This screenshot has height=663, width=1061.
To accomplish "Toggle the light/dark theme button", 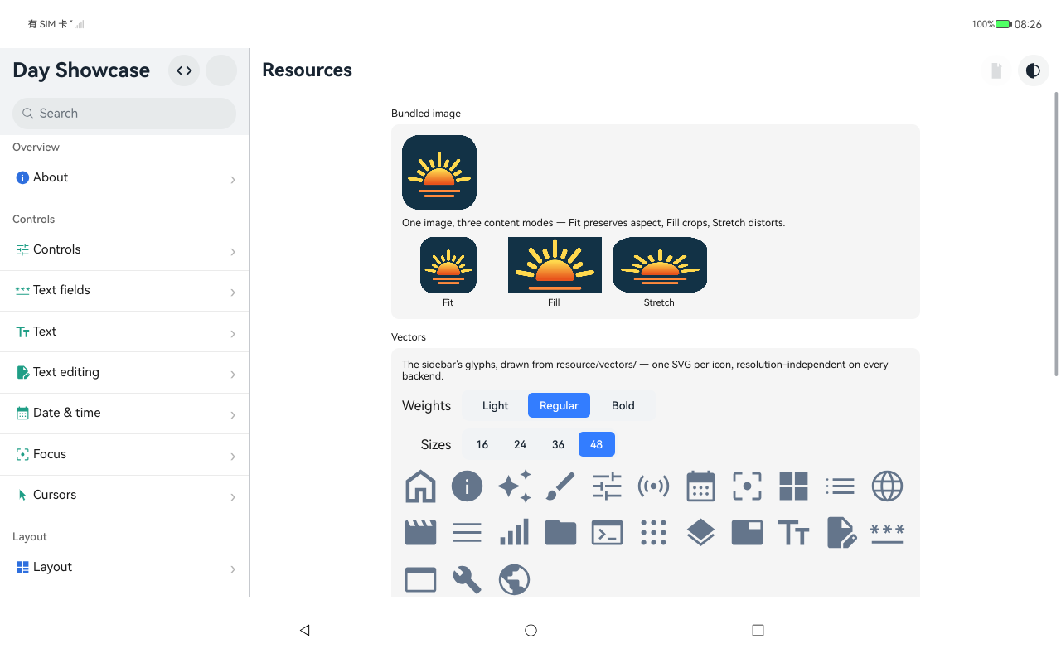I will pos(1033,70).
